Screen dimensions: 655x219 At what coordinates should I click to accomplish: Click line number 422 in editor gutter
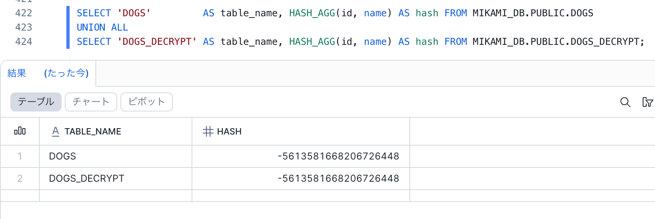click(x=23, y=13)
